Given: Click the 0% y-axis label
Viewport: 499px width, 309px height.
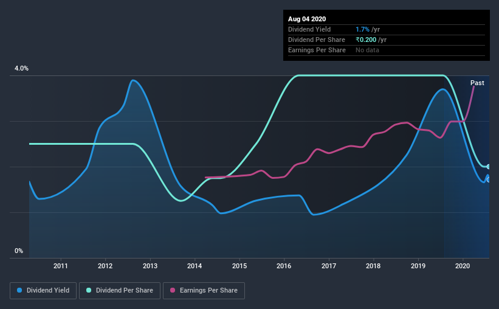Looking at the screenshot, I should pos(19,251).
